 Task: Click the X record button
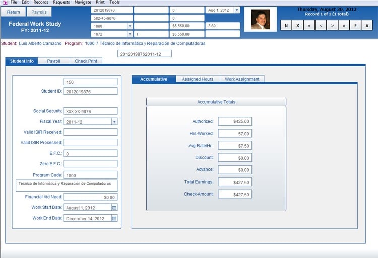pyautogui.click(x=298, y=25)
